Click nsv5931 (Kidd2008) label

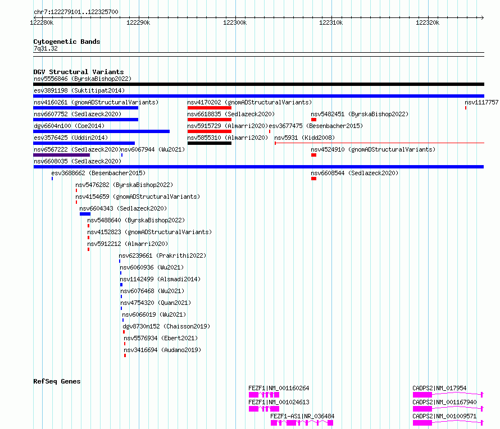[x=304, y=138]
